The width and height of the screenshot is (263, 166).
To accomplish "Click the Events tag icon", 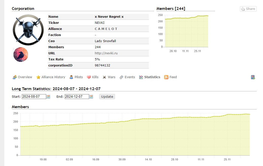I will [x=121, y=77].
